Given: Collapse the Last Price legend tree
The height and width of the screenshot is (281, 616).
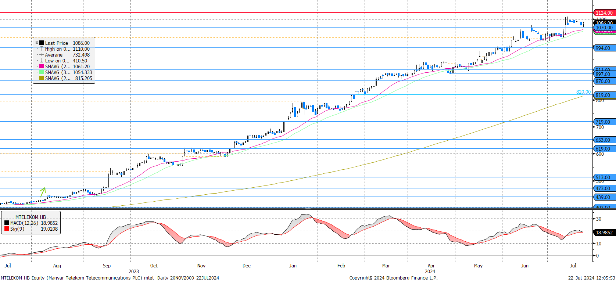Looking at the screenshot, I should pyautogui.click(x=37, y=43).
